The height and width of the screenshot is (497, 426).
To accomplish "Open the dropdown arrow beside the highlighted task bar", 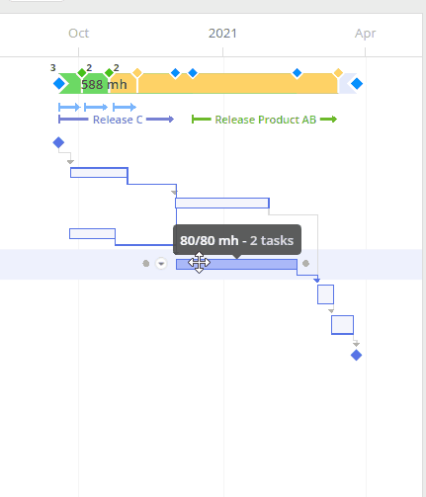I will [x=161, y=264].
